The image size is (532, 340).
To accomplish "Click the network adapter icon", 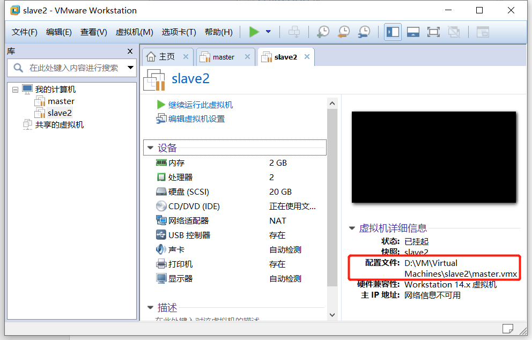I will [161, 220].
